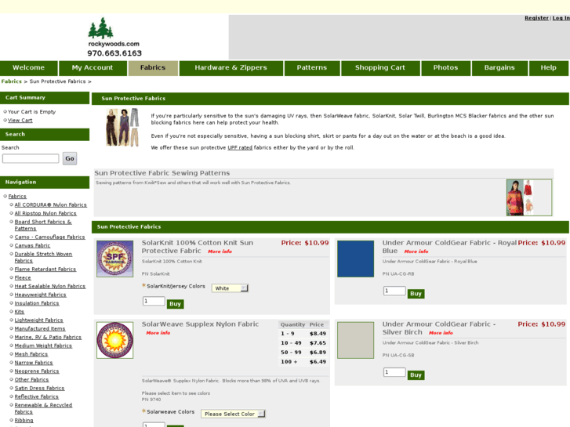Open Fabrics root in Navigation tree

[17, 196]
